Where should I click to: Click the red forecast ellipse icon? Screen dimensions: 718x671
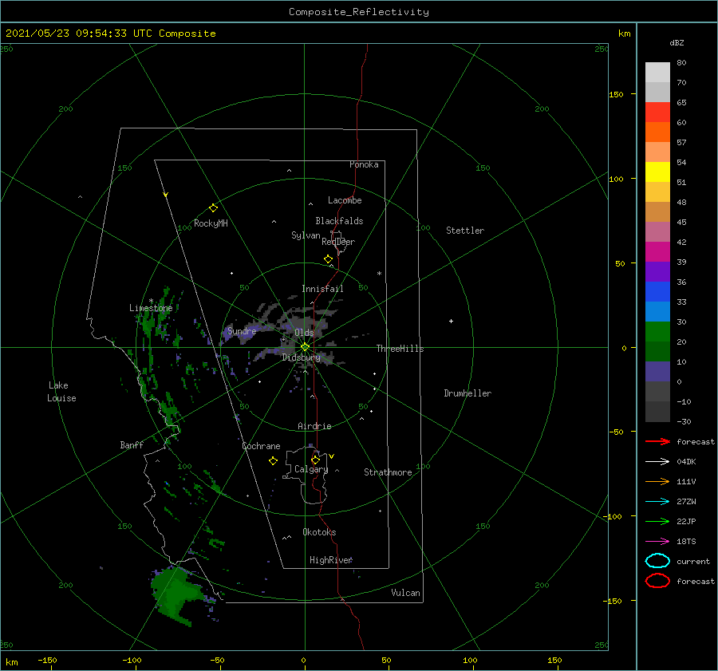[657, 581]
